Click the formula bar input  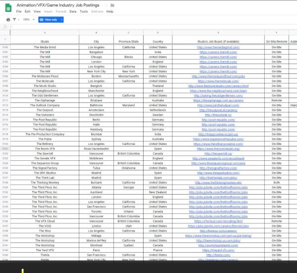153,27
